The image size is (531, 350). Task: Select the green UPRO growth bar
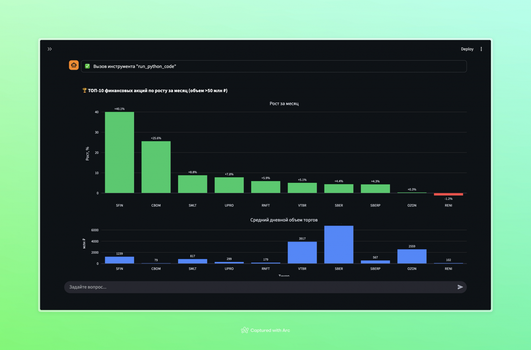click(229, 185)
